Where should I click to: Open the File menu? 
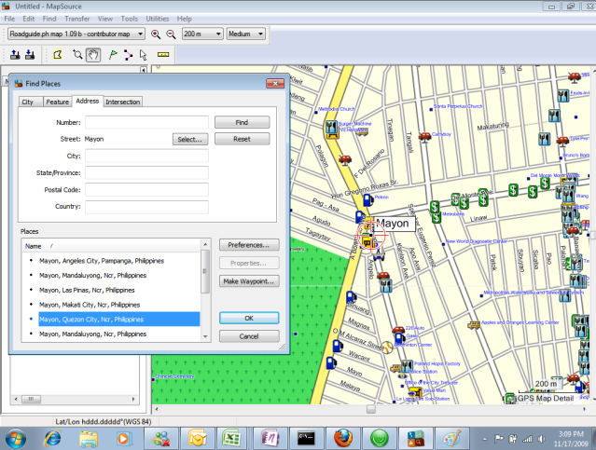tap(9, 19)
